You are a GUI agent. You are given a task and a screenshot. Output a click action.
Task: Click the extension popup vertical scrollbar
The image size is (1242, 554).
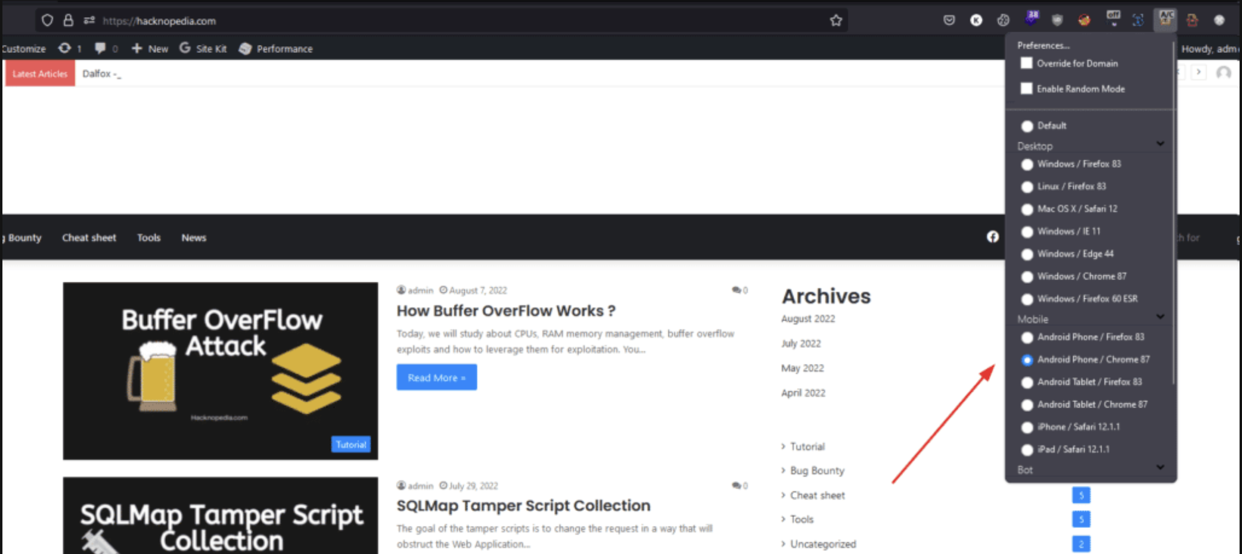(x=1174, y=213)
